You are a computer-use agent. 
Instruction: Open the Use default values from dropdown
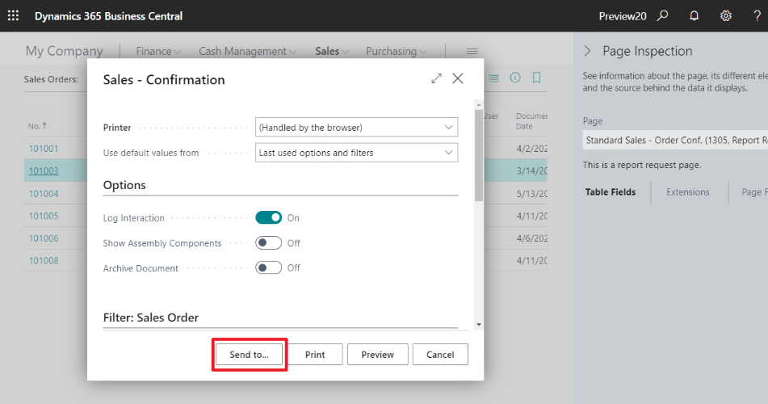tap(357, 153)
